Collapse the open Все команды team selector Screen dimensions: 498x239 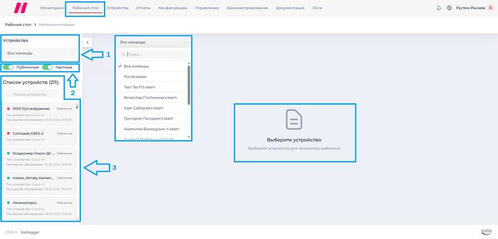pos(153,42)
